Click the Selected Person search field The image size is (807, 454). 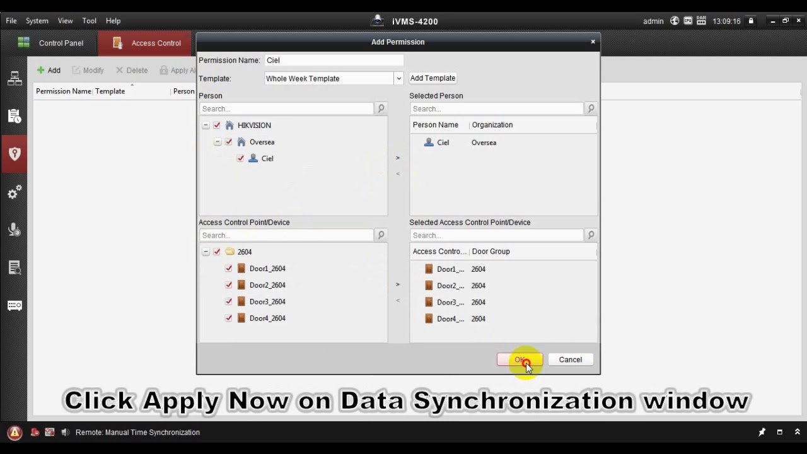(x=497, y=108)
